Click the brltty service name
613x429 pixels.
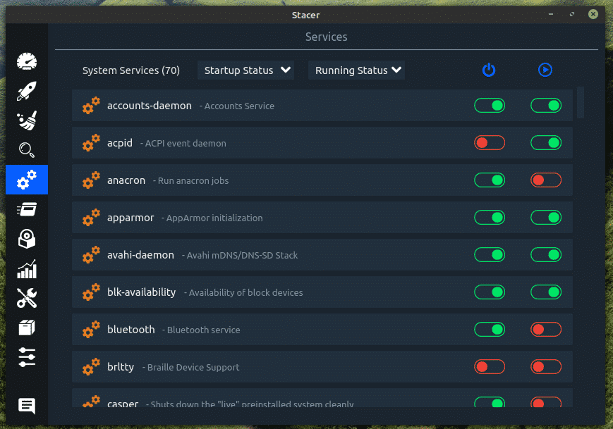pyautogui.click(x=121, y=367)
